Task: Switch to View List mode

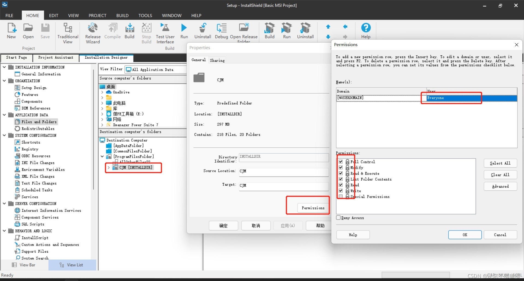Action: coord(72,265)
